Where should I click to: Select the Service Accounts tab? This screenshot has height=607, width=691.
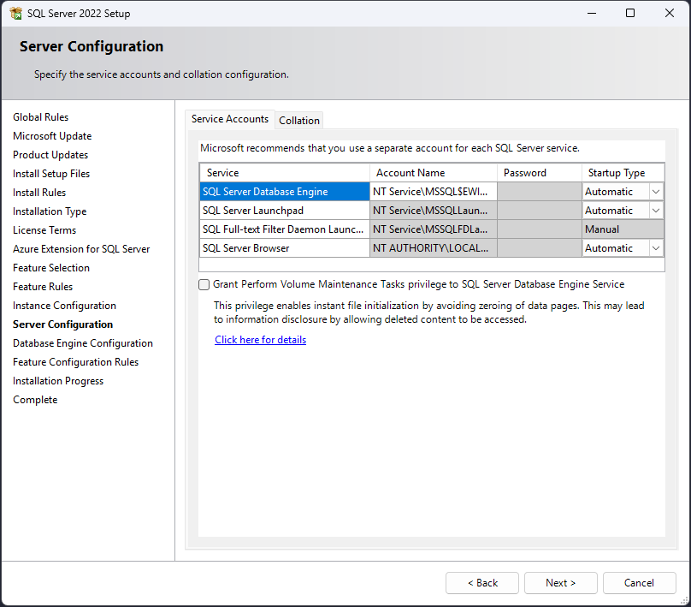pos(229,119)
